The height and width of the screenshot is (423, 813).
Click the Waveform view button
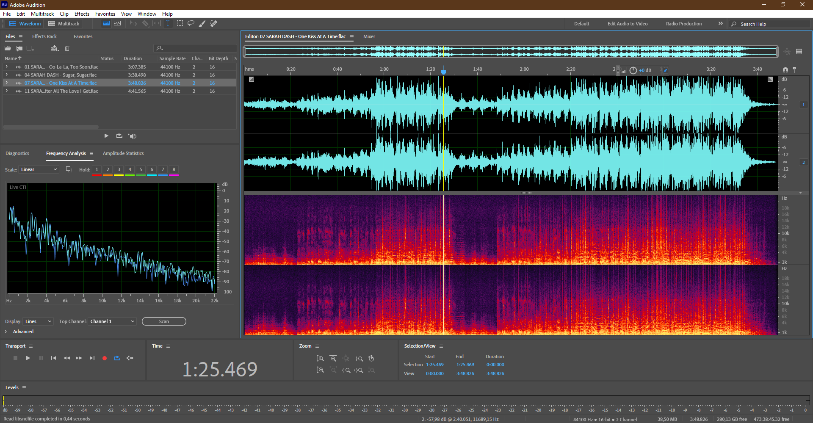click(25, 24)
